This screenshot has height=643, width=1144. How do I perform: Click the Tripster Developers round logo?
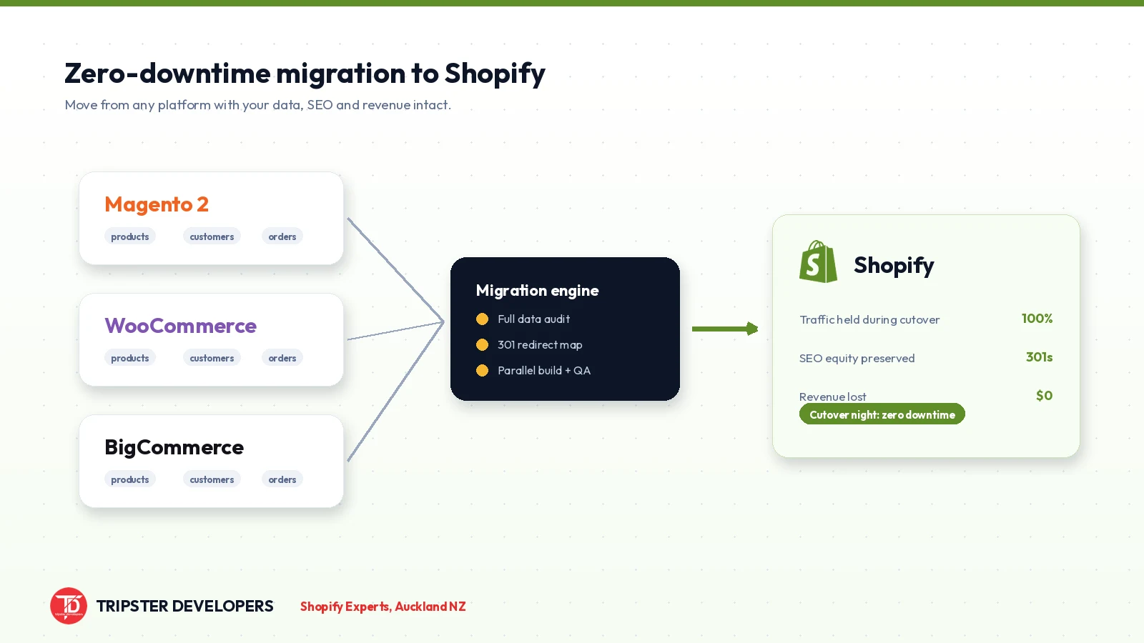click(x=69, y=606)
